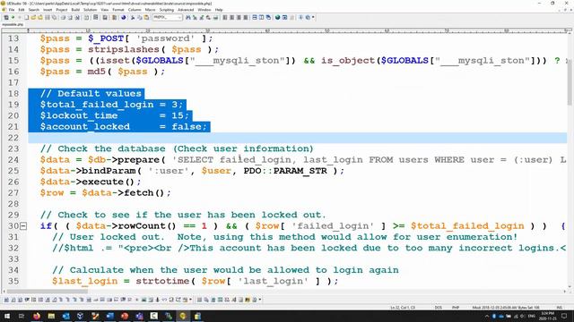Collapse the code fold on line 30

23,226
